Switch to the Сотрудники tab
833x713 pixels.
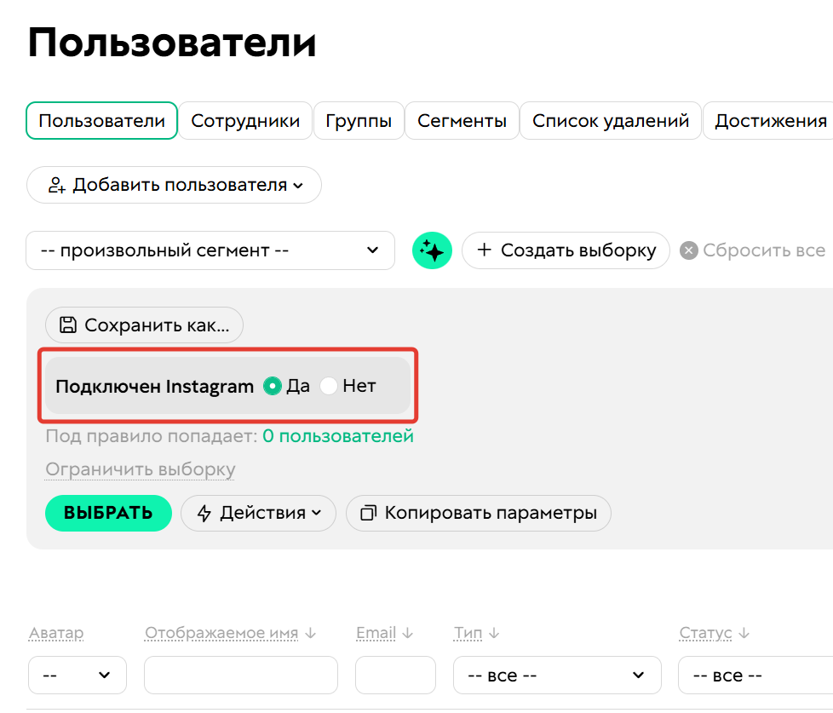click(245, 121)
